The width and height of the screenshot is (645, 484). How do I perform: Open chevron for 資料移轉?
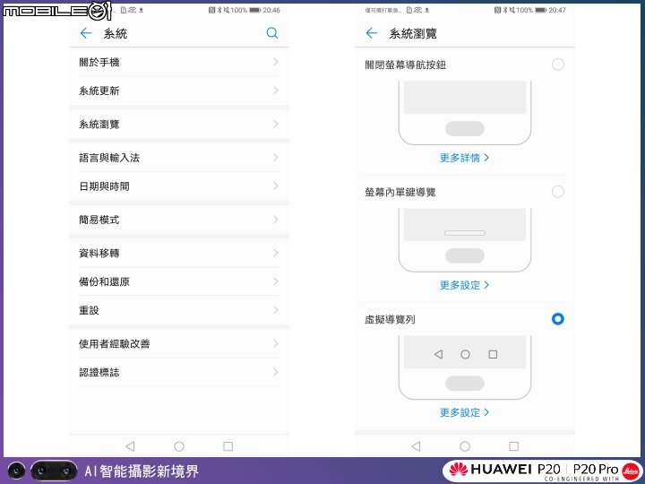point(276,253)
